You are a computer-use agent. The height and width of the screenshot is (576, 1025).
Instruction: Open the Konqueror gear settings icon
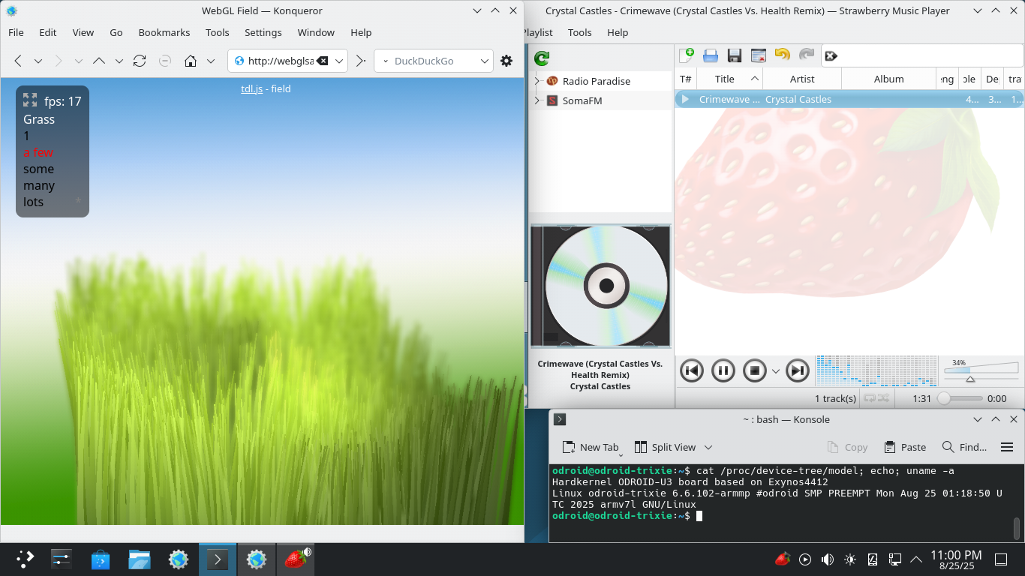[x=506, y=61]
